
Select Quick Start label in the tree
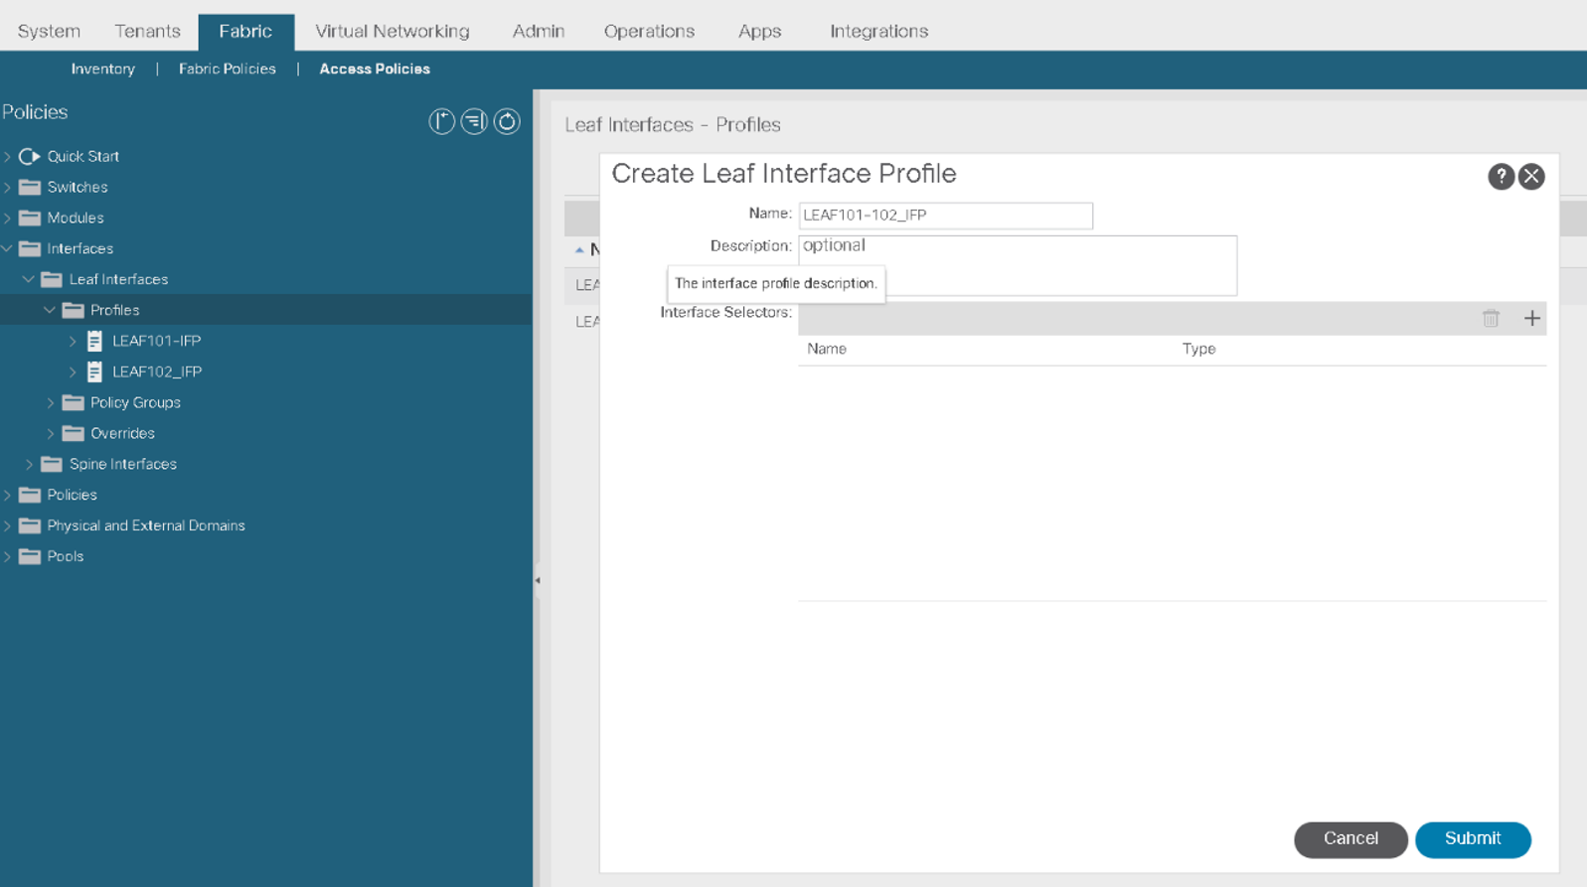(x=82, y=156)
